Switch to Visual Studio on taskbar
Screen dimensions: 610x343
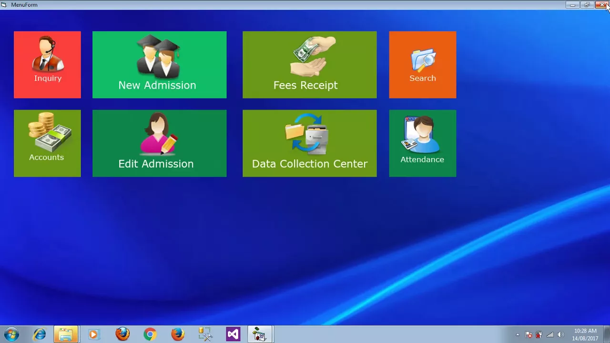pyautogui.click(x=233, y=334)
